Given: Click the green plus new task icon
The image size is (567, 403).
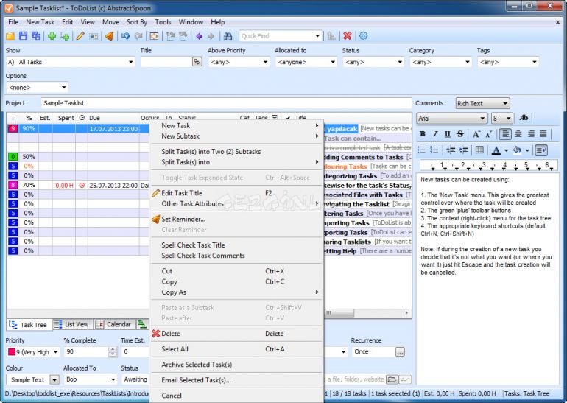Looking at the screenshot, I should point(52,36).
